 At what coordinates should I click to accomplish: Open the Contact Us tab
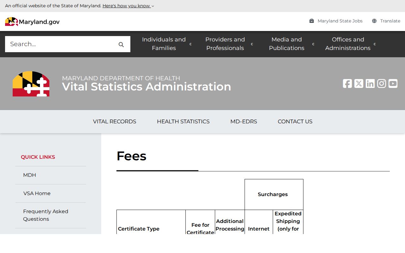click(x=295, y=121)
